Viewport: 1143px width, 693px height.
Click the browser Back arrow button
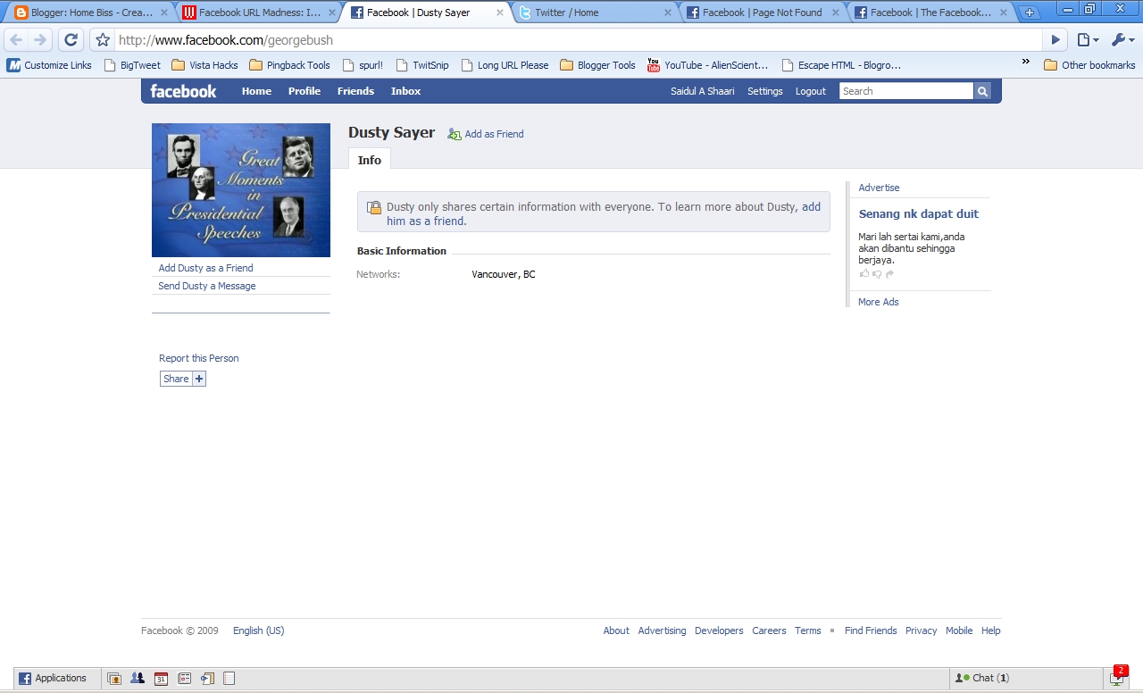[x=16, y=40]
